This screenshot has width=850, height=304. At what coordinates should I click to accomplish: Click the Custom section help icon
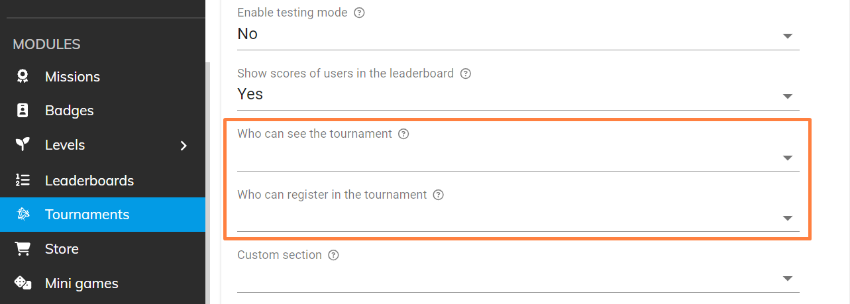pos(334,255)
